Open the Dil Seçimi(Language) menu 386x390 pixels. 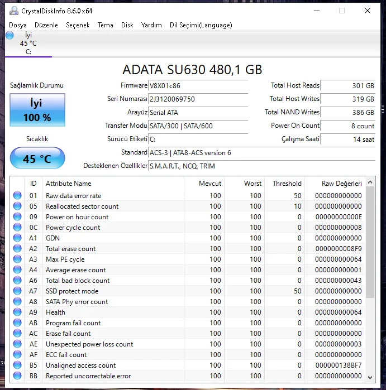click(x=201, y=25)
